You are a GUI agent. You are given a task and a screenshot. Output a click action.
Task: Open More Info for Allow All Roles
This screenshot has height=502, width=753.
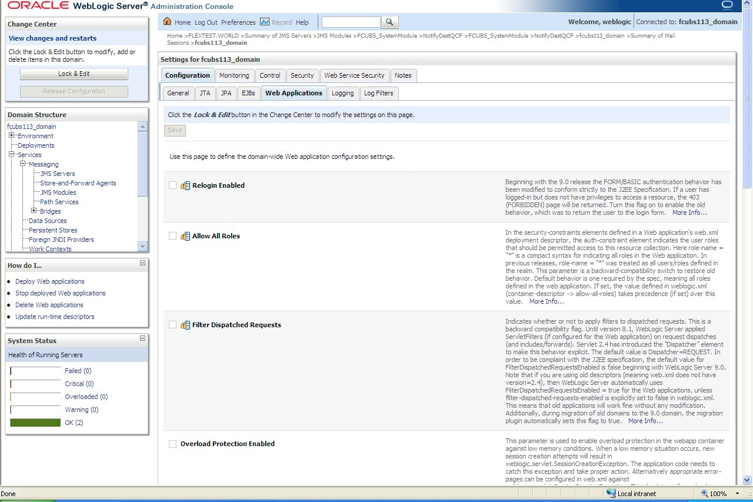(547, 301)
